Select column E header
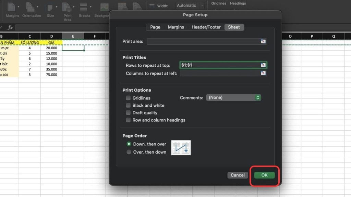The image size is (351, 197). tap(73, 36)
